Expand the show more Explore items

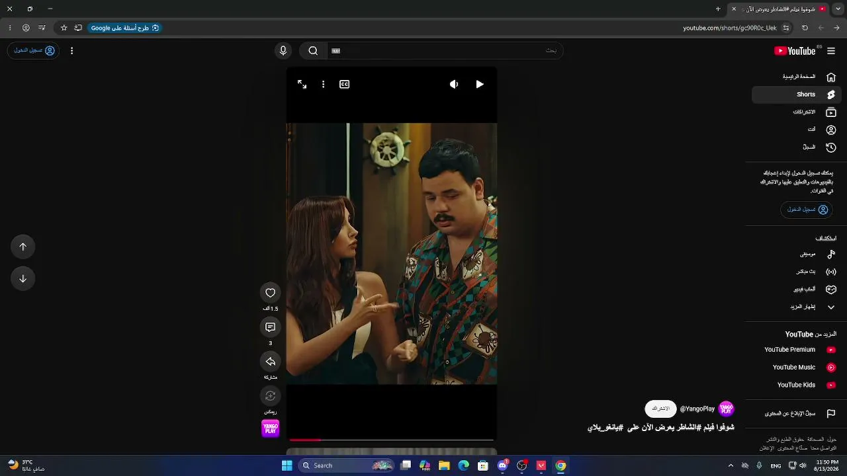pos(797,307)
